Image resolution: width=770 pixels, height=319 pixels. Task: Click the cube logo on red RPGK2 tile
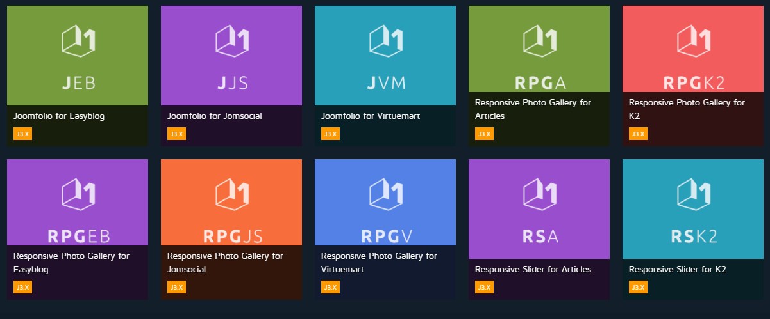coord(693,40)
